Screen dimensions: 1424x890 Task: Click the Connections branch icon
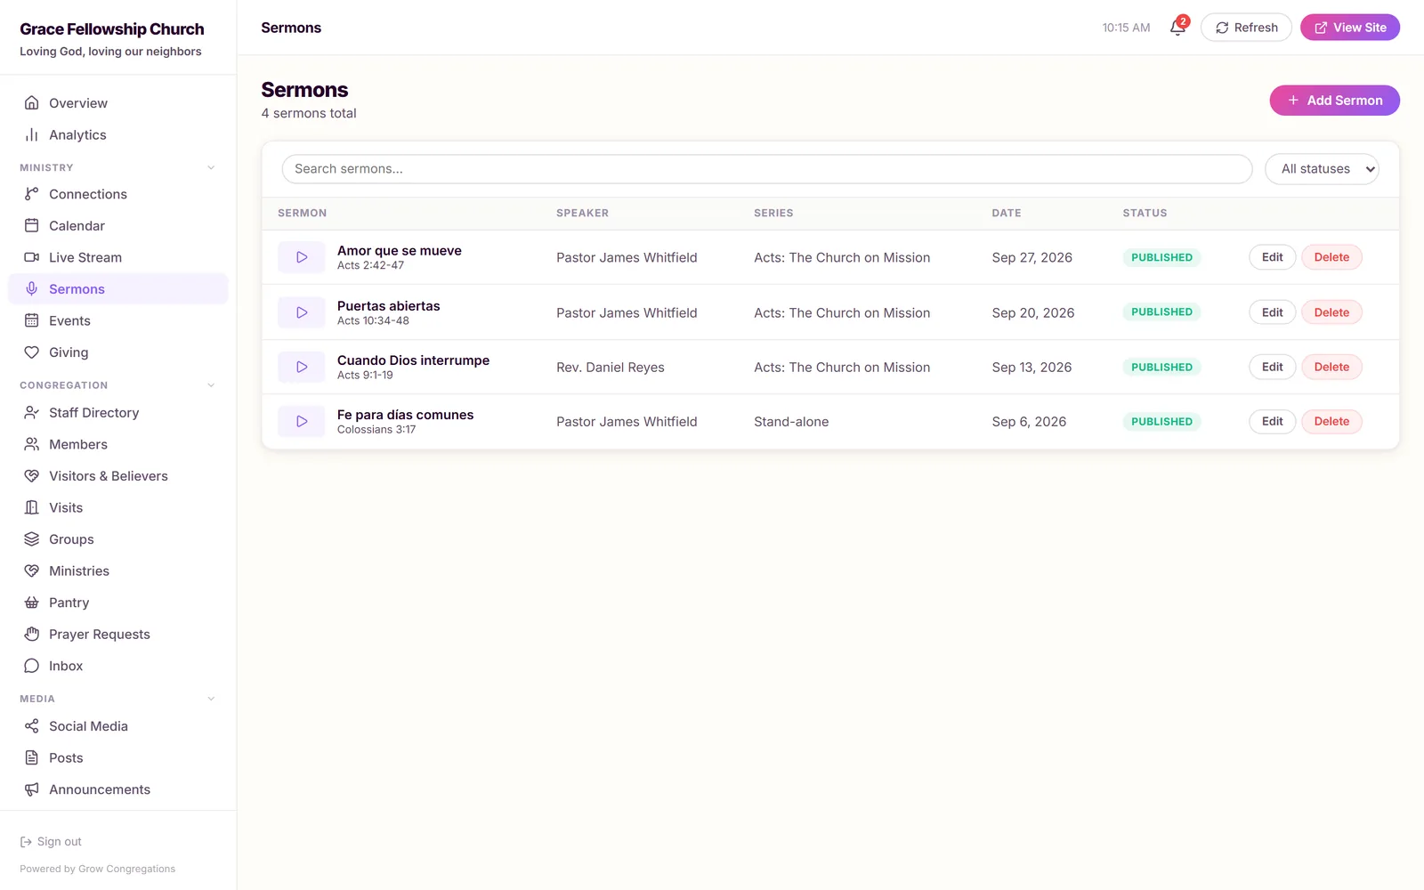coord(32,194)
